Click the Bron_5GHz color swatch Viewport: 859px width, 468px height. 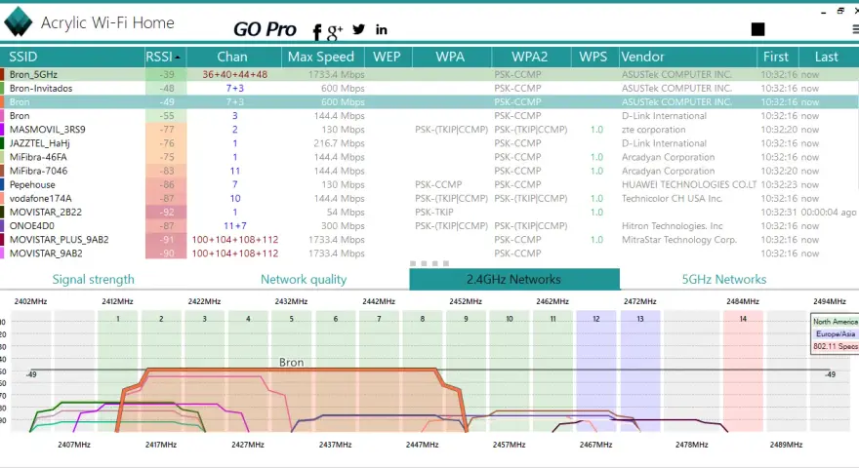coord(2,74)
